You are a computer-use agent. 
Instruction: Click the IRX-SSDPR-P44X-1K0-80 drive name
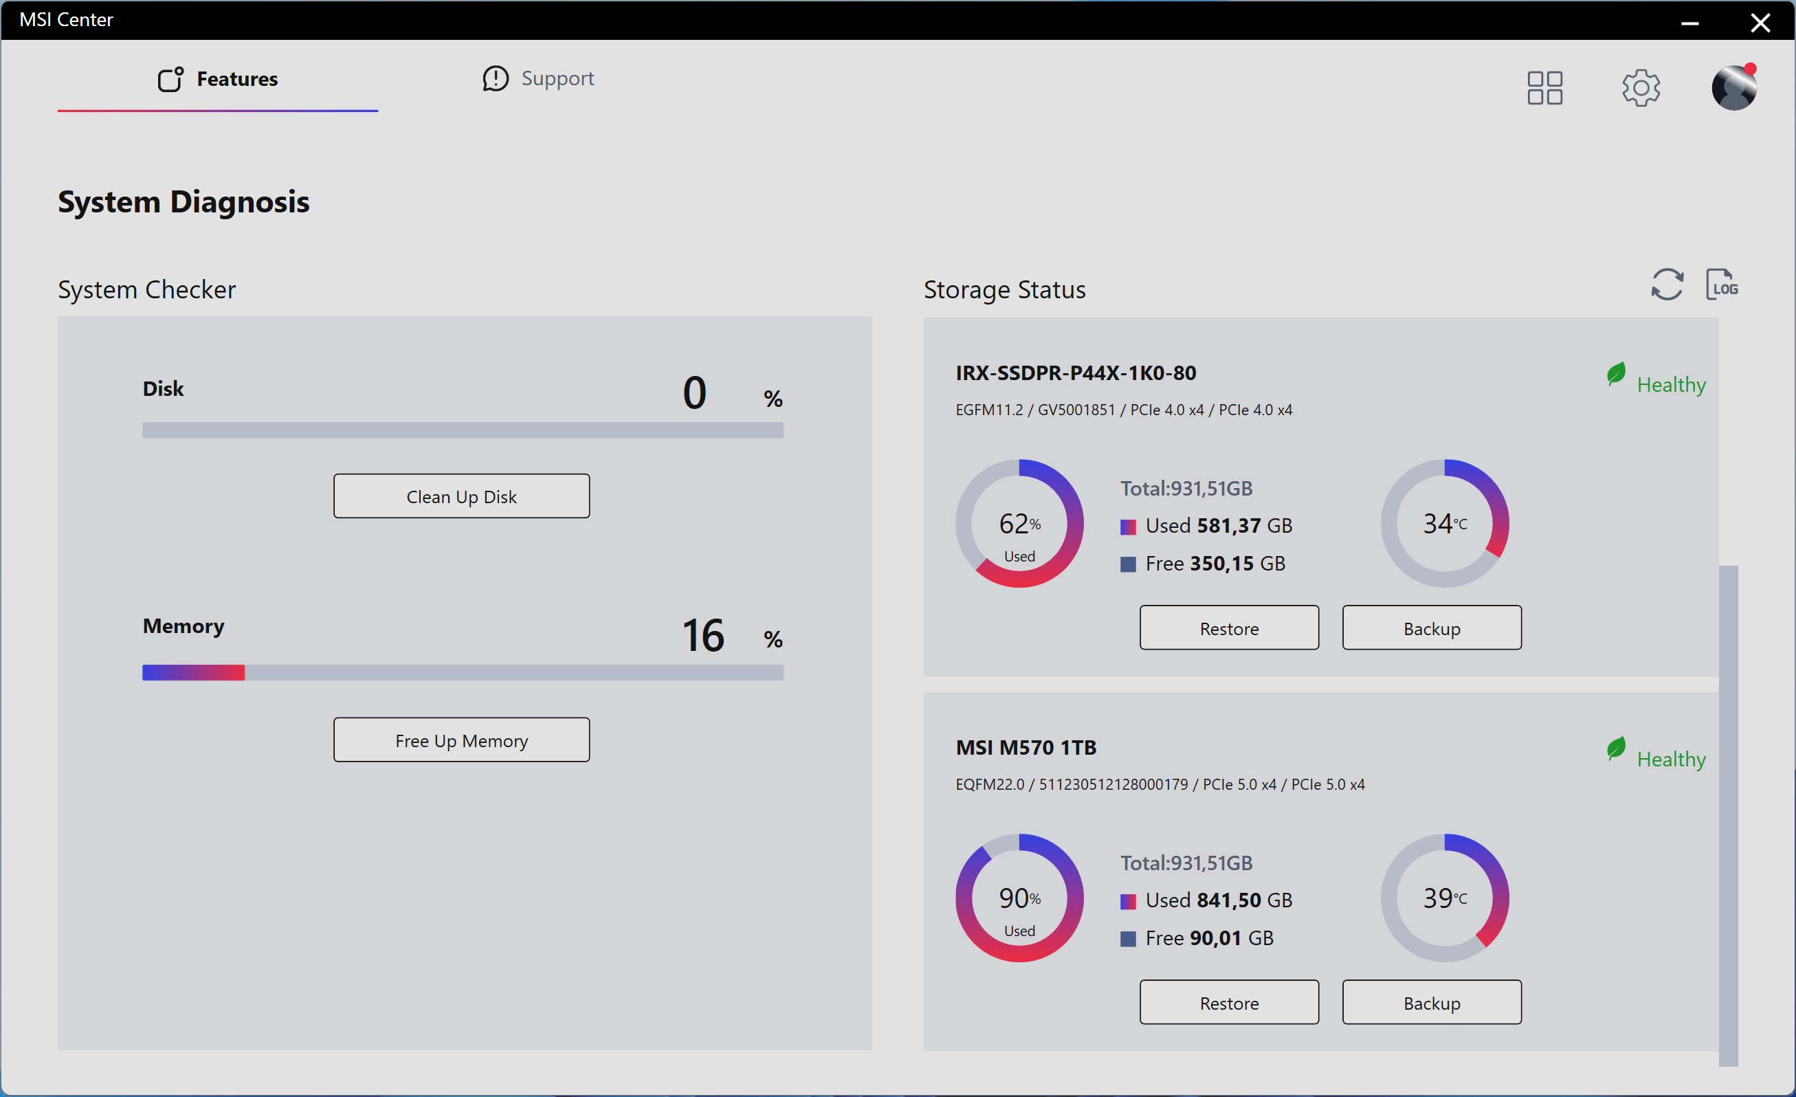coord(1076,373)
